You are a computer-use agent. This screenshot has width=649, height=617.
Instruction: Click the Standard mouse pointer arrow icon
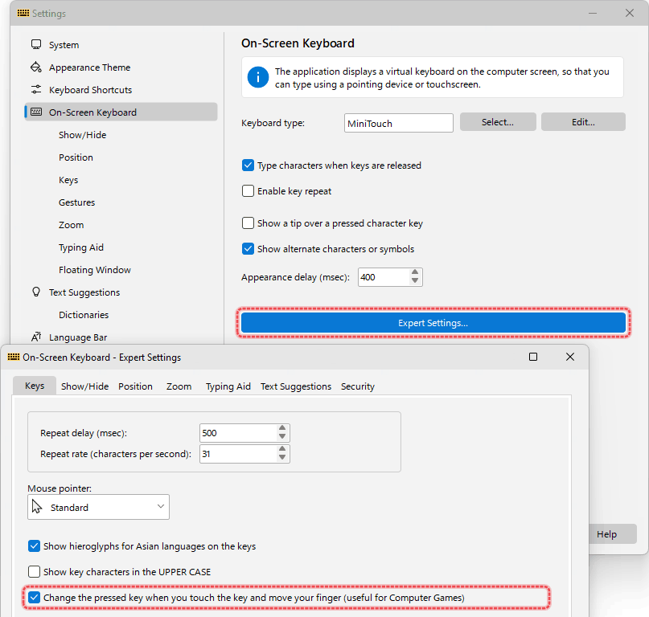tap(37, 507)
